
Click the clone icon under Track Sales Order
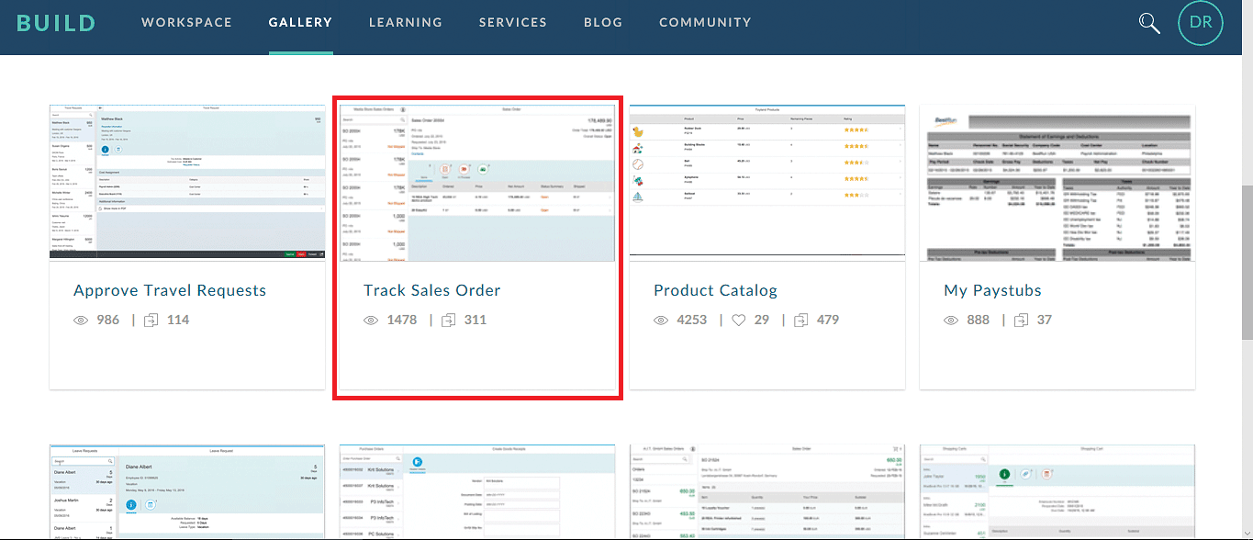(449, 321)
